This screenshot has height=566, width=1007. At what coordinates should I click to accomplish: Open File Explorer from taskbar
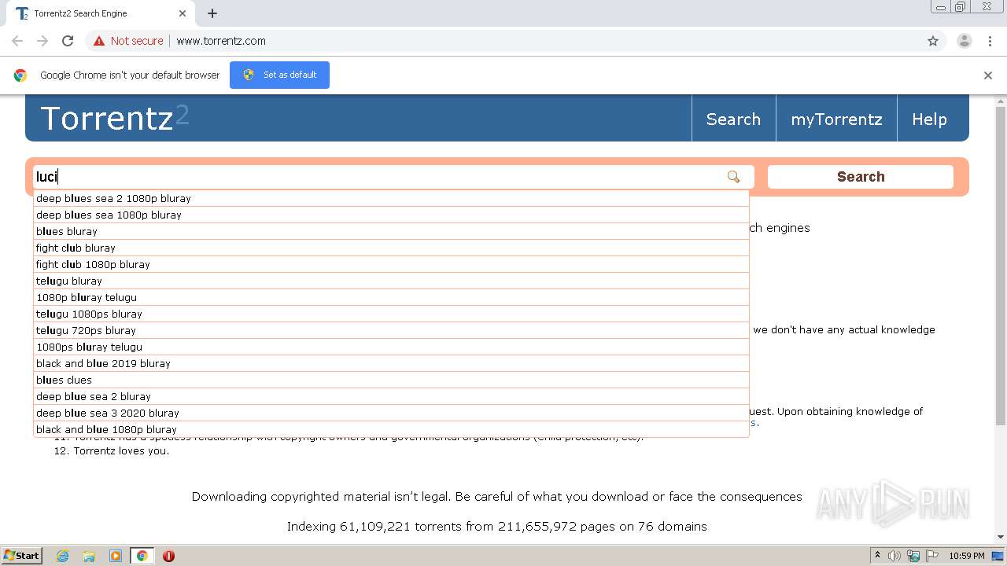(x=89, y=556)
